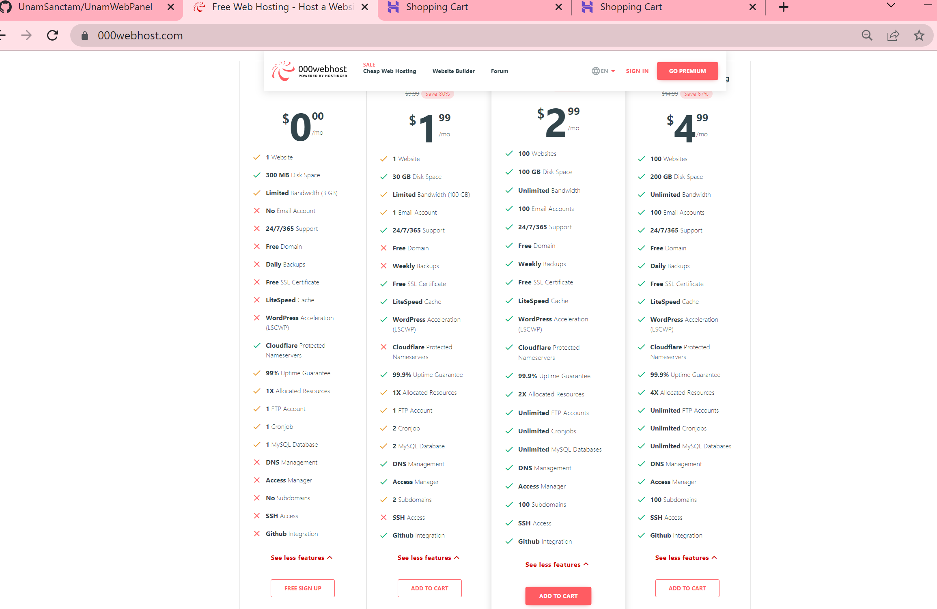Bookmark the page using the star icon
This screenshot has height=609, width=937.
click(919, 35)
